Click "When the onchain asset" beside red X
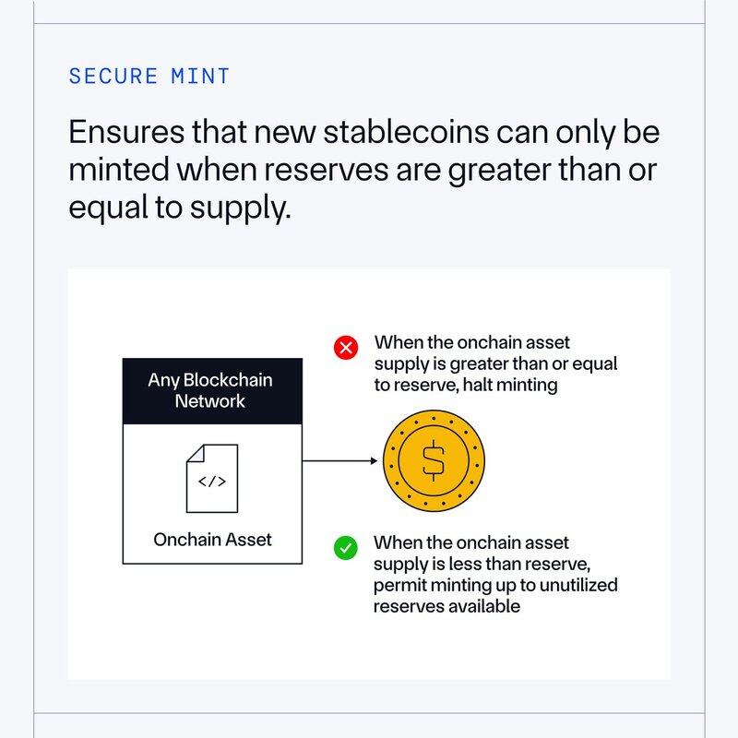Image resolution: width=738 pixels, height=738 pixels. coord(471,342)
